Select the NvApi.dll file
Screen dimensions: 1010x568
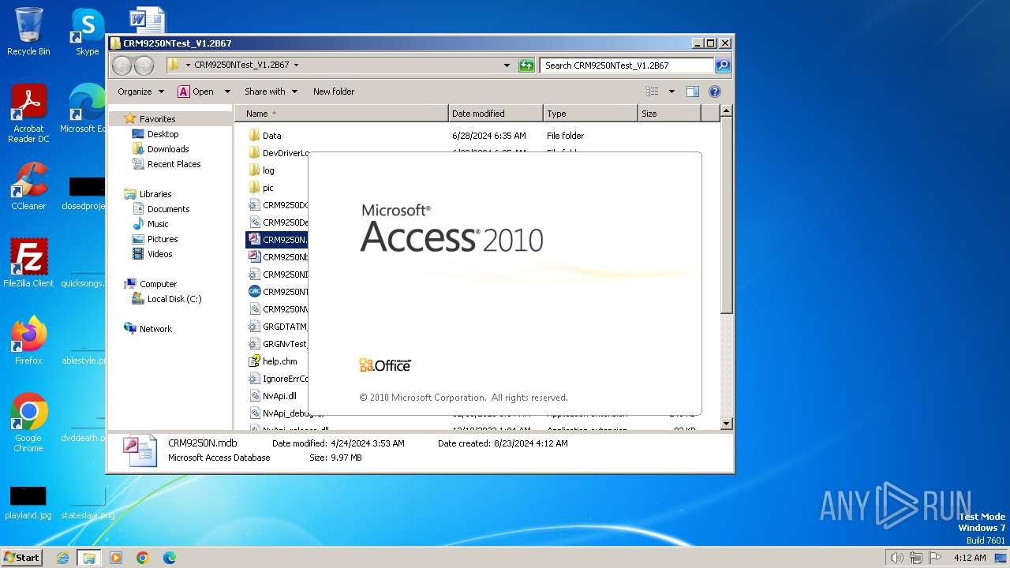click(273, 396)
